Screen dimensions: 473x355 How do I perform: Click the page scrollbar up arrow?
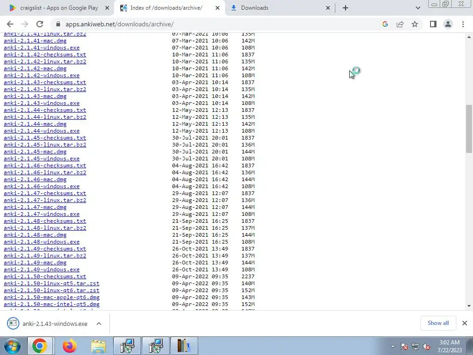[469, 37]
